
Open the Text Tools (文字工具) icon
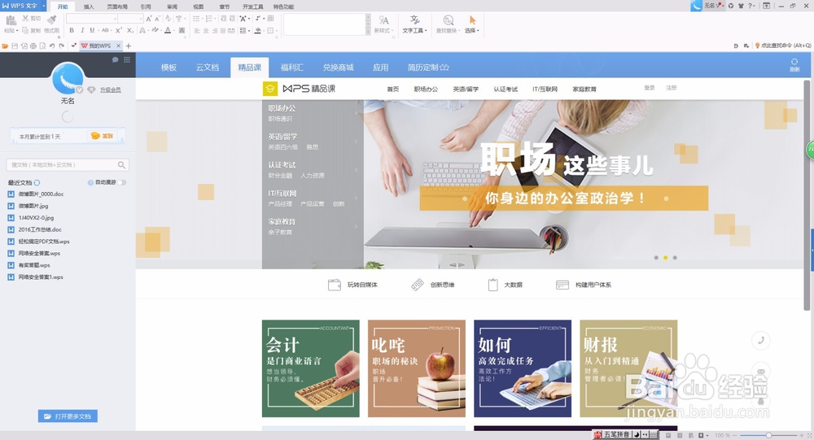(x=414, y=20)
